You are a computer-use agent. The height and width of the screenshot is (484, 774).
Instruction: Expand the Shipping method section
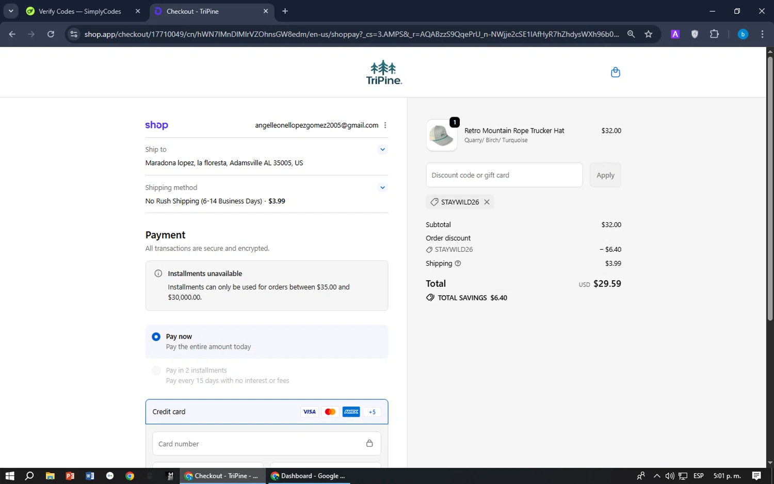pyautogui.click(x=382, y=188)
